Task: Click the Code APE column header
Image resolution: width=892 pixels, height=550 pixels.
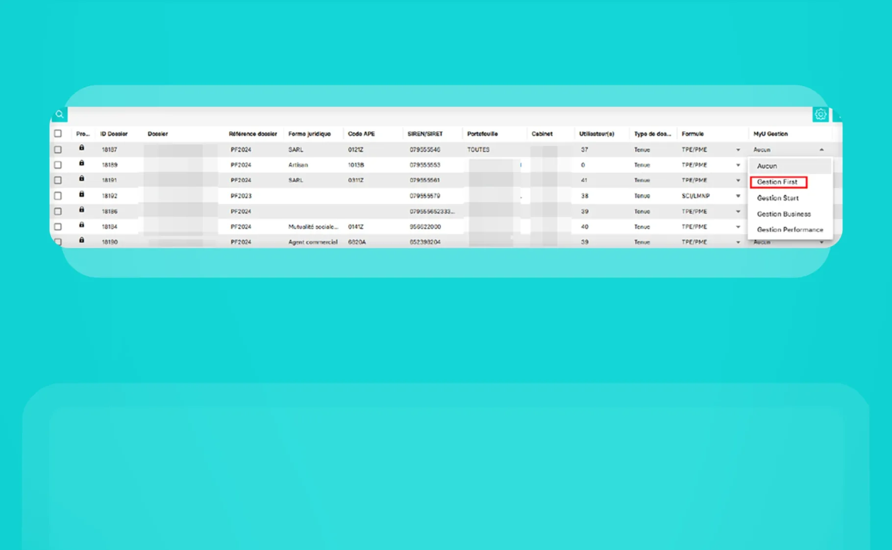Action: click(x=361, y=134)
